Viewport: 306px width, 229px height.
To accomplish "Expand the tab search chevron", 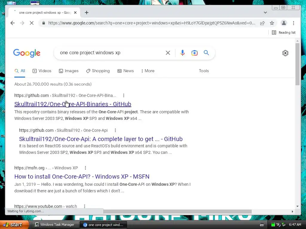I will point(265,13).
